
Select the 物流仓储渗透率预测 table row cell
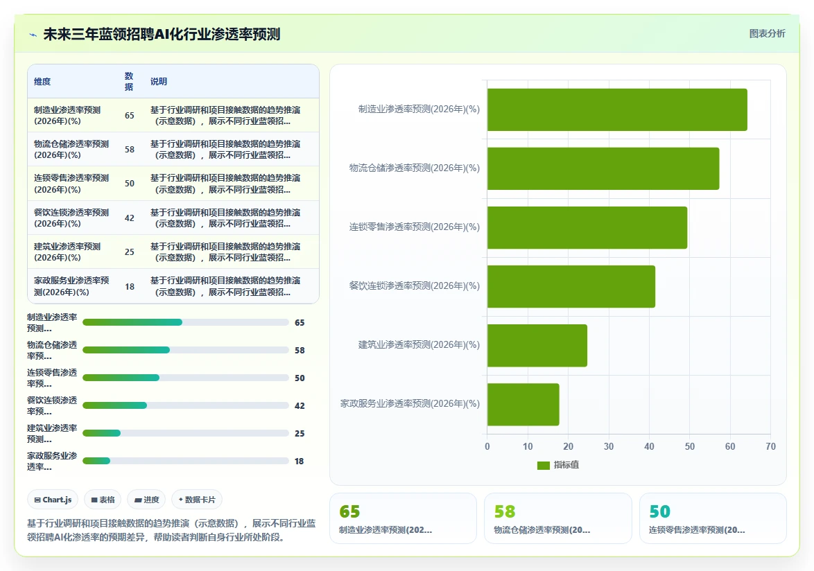71,150
